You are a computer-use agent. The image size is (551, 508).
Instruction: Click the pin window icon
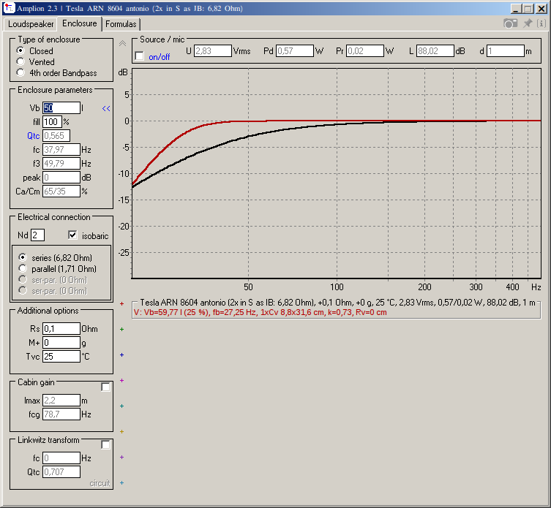(528, 23)
